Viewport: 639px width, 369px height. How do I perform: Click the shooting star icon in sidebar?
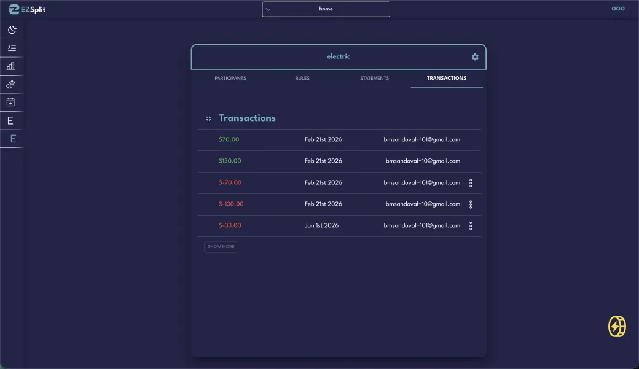[x=10, y=84]
